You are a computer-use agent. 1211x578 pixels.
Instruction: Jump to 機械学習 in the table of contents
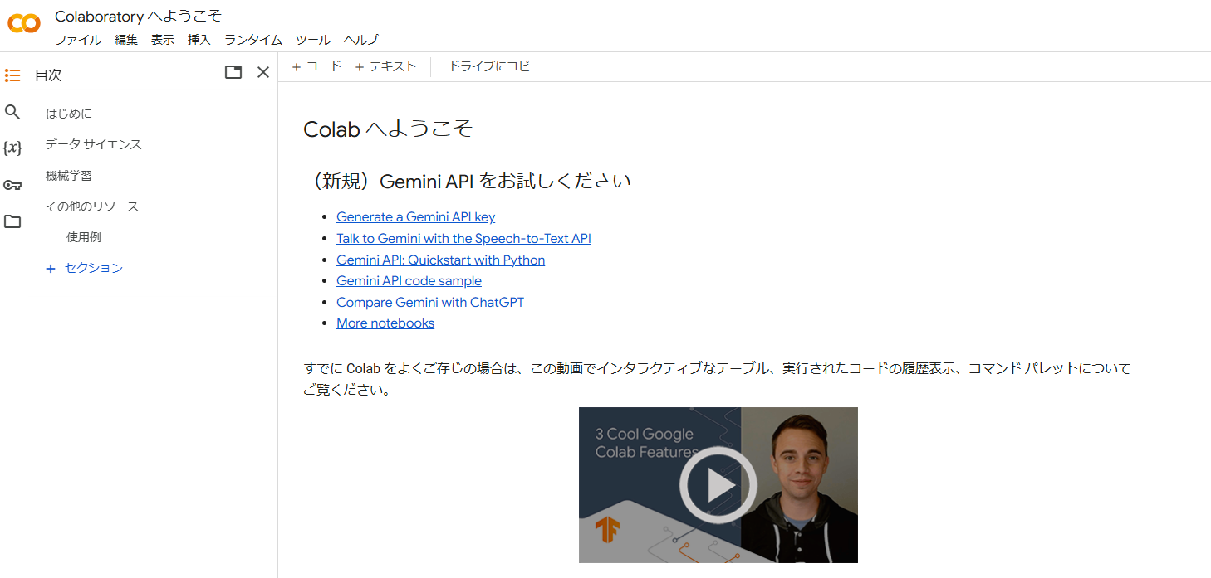(70, 175)
